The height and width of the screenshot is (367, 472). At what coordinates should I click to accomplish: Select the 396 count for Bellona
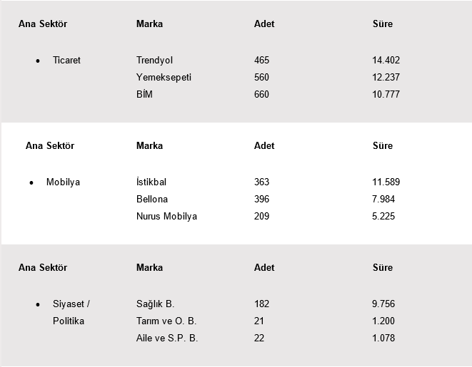click(x=261, y=199)
